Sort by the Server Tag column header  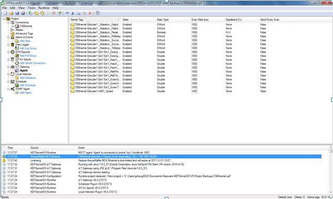[x=95, y=20]
